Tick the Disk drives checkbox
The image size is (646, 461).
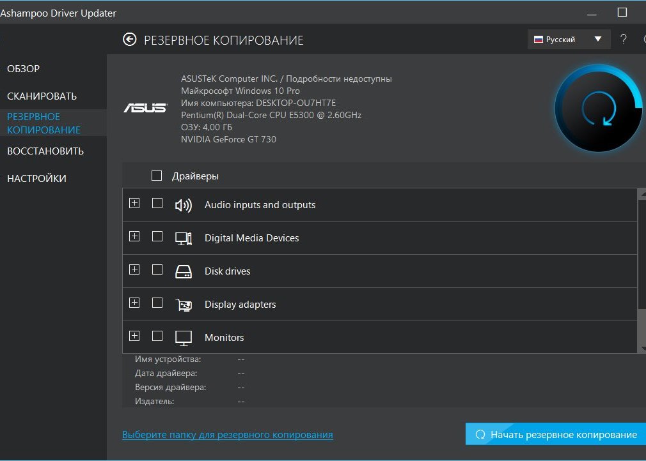(157, 270)
